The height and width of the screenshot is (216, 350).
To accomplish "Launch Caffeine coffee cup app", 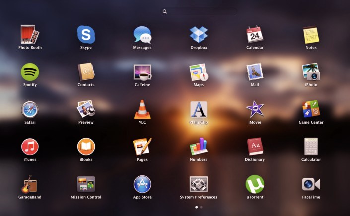I will (x=142, y=72).
